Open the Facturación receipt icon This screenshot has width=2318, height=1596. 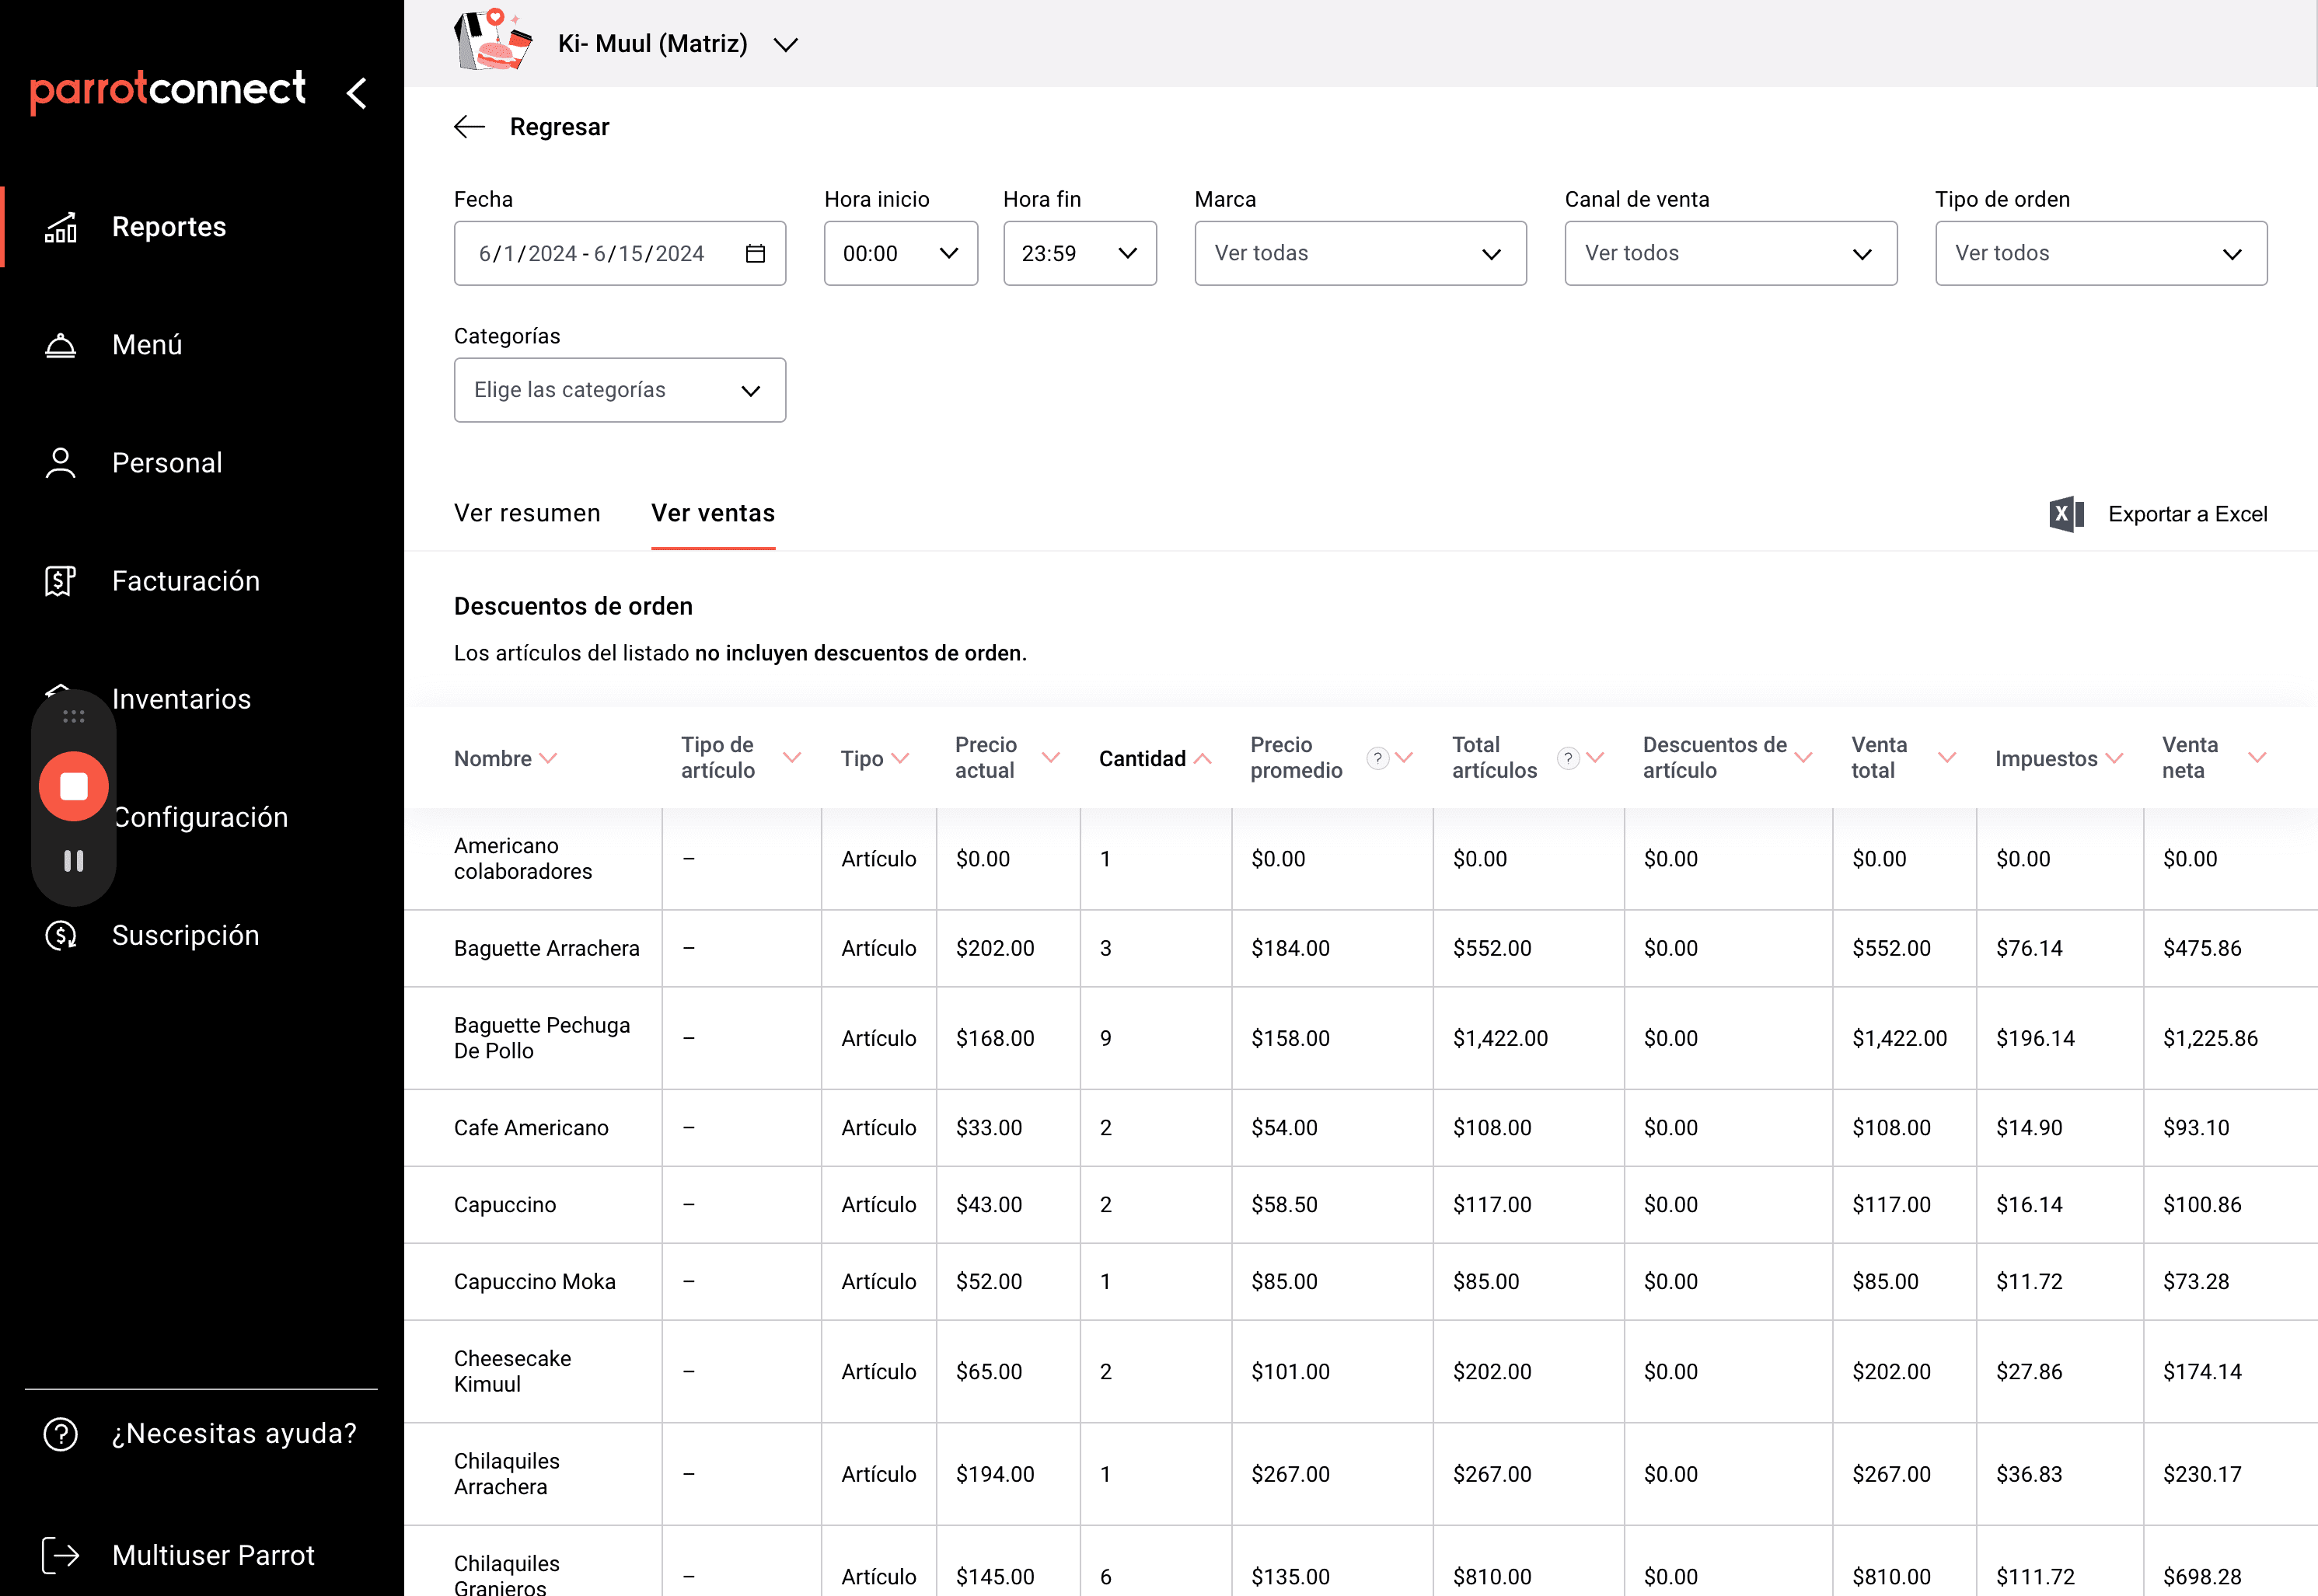point(61,581)
